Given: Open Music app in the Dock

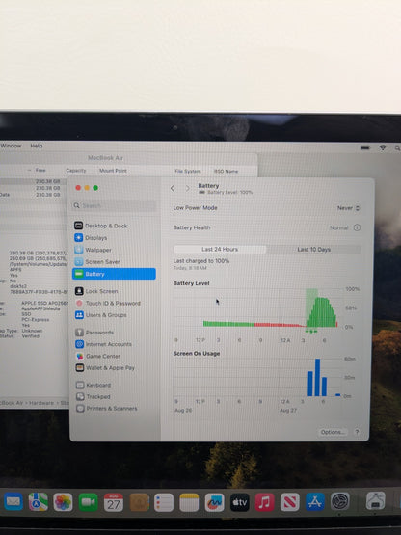Looking at the screenshot, I should coord(264,502).
